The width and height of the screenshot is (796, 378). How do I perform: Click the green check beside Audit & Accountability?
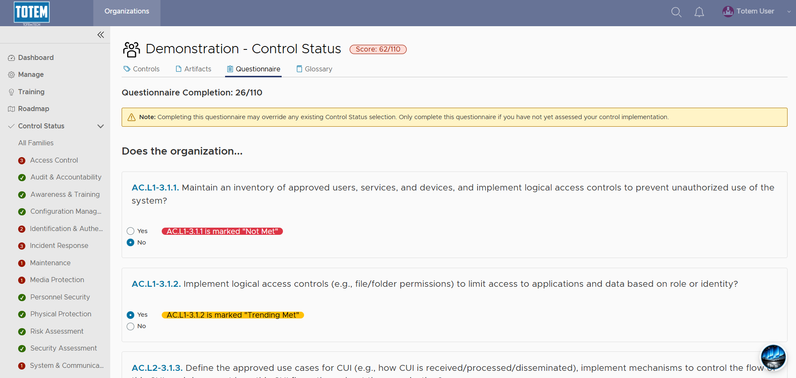pos(22,177)
